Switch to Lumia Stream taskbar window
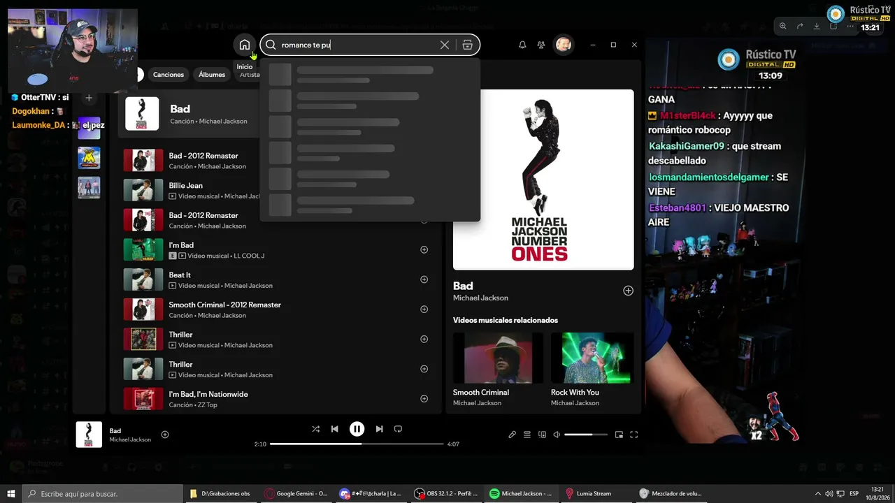 tap(594, 494)
